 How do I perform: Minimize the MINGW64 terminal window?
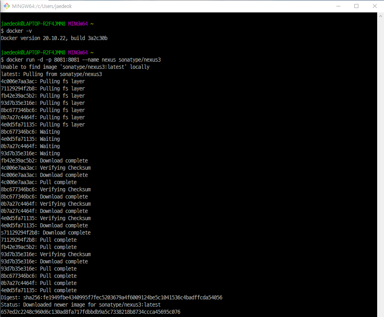pos(338,6)
